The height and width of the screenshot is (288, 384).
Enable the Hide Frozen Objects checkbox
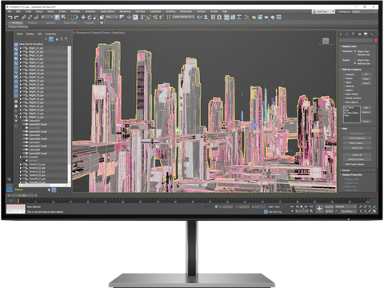[344, 164]
